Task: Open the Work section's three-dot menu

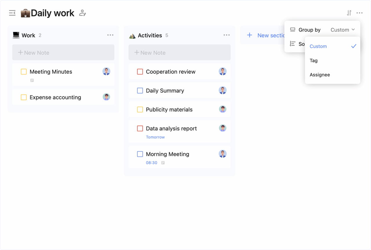Action: tap(110, 35)
